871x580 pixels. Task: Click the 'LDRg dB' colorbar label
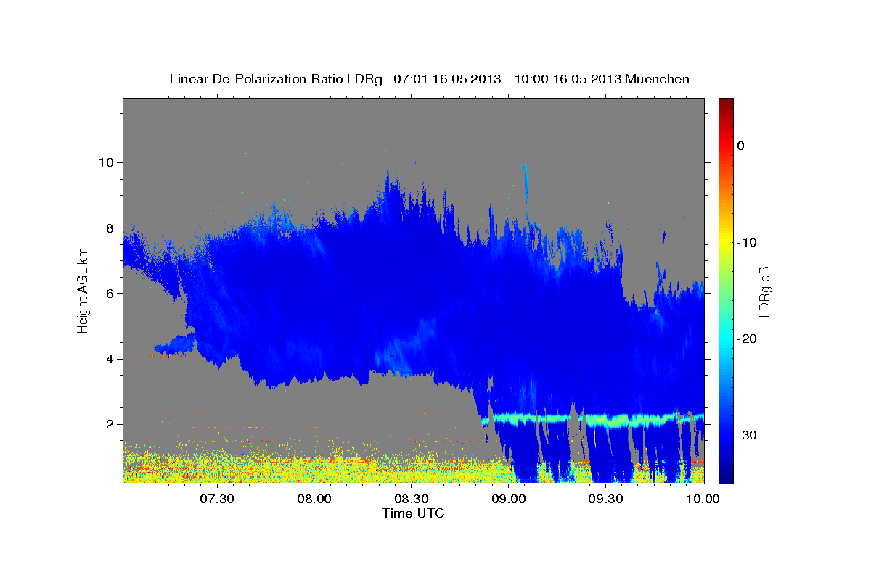pyautogui.click(x=764, y=291)
